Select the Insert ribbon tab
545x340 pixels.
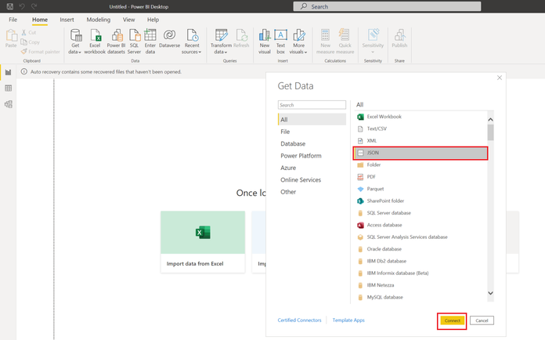point(67,20)
